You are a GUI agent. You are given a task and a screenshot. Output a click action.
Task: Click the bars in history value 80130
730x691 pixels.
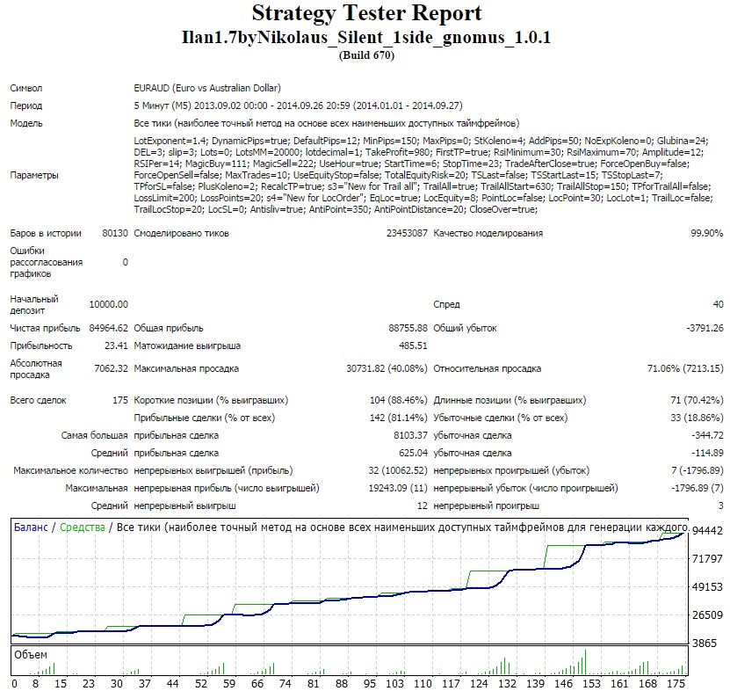(115, 234)
